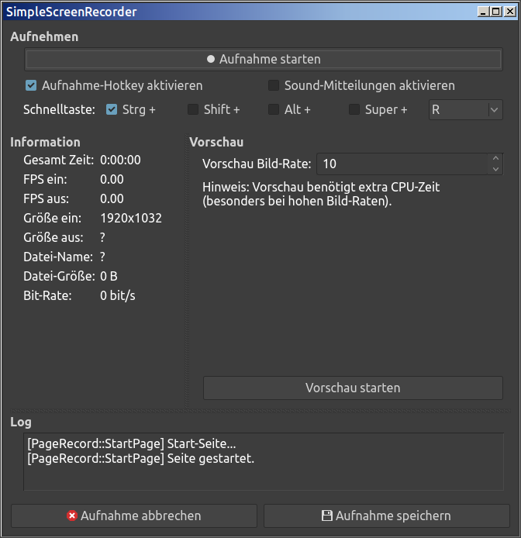Check the Shift + modifier checkbox
Image resolution: width=521 pixels, height=538 pixels.
click(x=193, y=110)
